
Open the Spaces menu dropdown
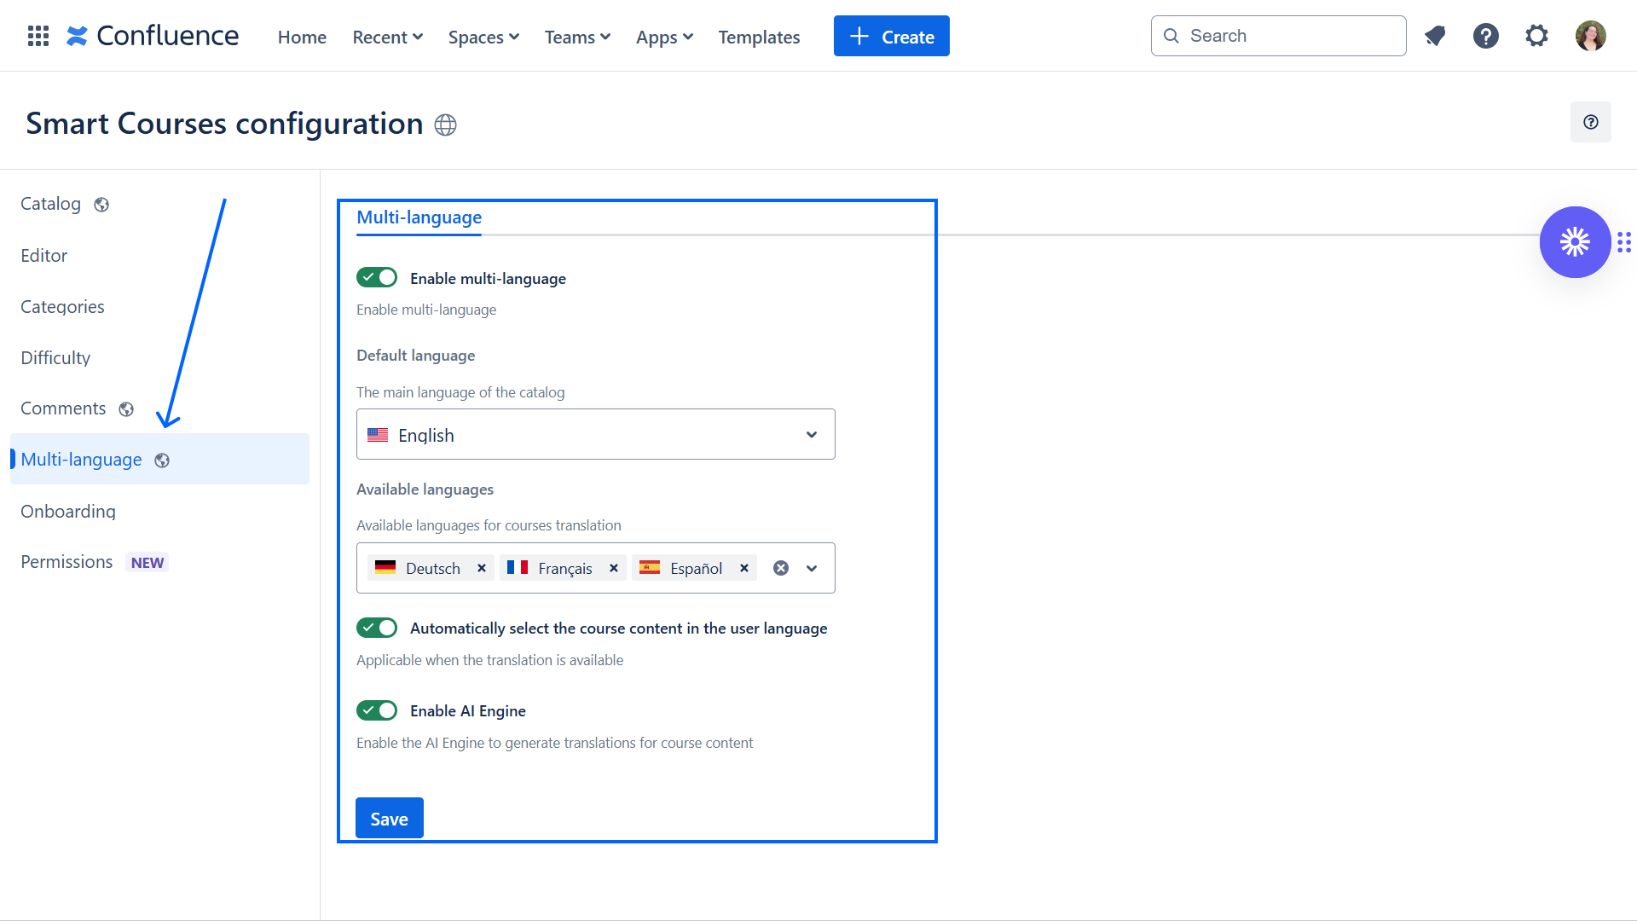[x=483, y=37]
